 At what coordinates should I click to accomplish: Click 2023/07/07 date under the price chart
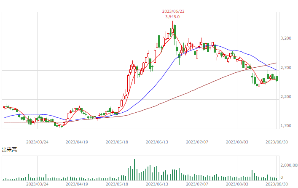pos(197,142)
